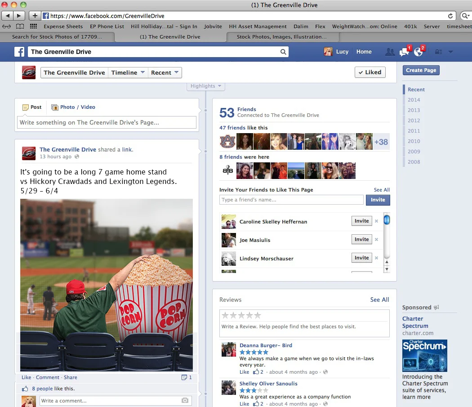Go back with the browser back arrow
The image size is (472, 407).
(x=8, y=16)
